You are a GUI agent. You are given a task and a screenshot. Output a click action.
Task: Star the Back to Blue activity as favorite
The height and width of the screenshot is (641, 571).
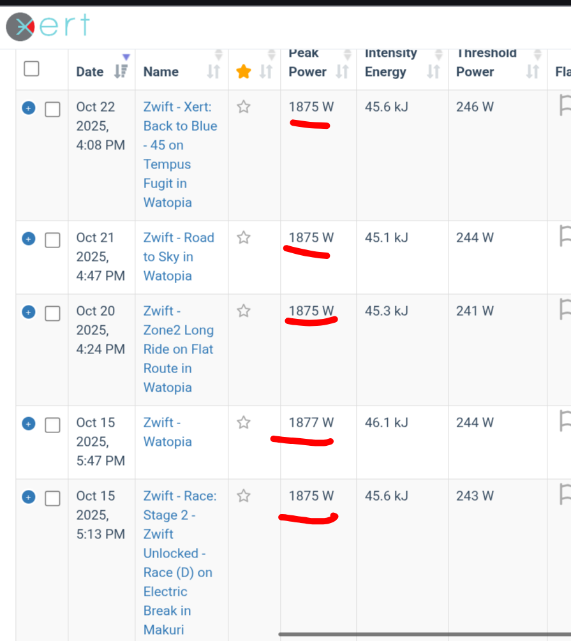point(243,107)
